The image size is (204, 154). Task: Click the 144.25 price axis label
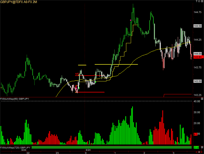click(x=197, y=40)
